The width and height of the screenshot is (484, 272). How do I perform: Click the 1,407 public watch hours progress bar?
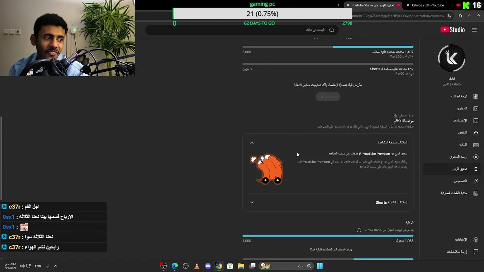(x=328, y=47)
